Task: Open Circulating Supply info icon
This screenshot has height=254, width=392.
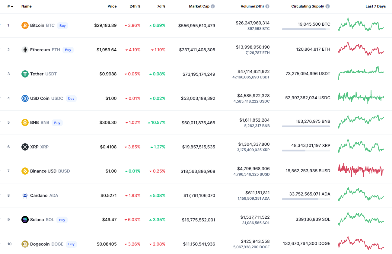Action: (x=328, y=6)
